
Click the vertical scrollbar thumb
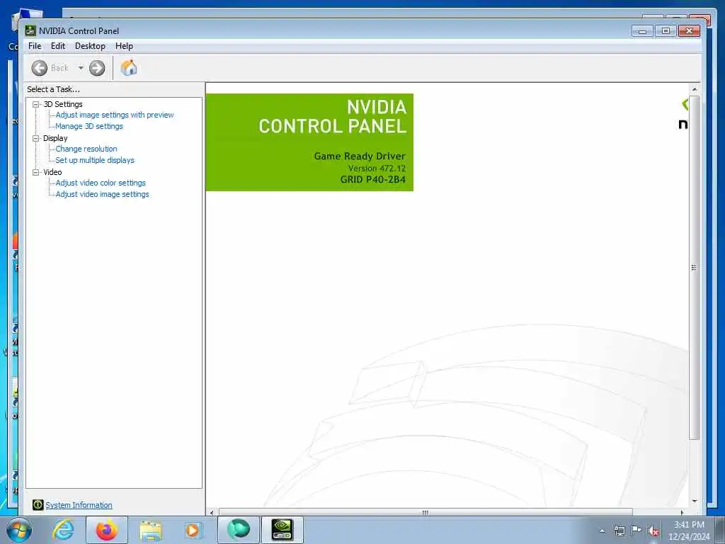click(694, 267)
